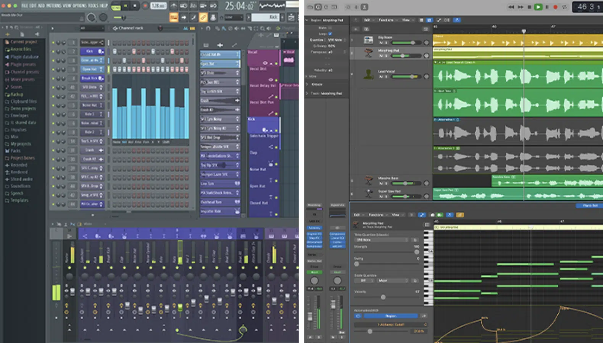The width and height of the screenshot is (603, 343).
Task: Toggle the green LED on the Kick channel
Action: [53, 51]
